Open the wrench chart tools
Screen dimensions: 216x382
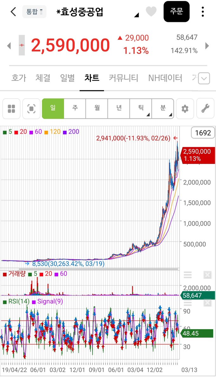click(x=206, y=109)
